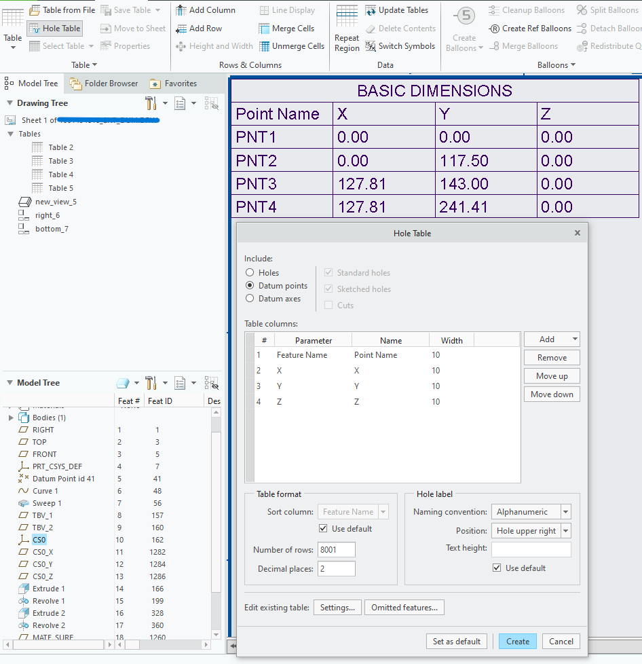
Task: Open Drawing Tree settings hammer icon
Action: click(150, 103)
